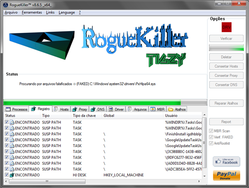The height and width of the screenshot is (188, 249).
Task: Toggle the AntiRootkit checkbox
Action: 211,143
